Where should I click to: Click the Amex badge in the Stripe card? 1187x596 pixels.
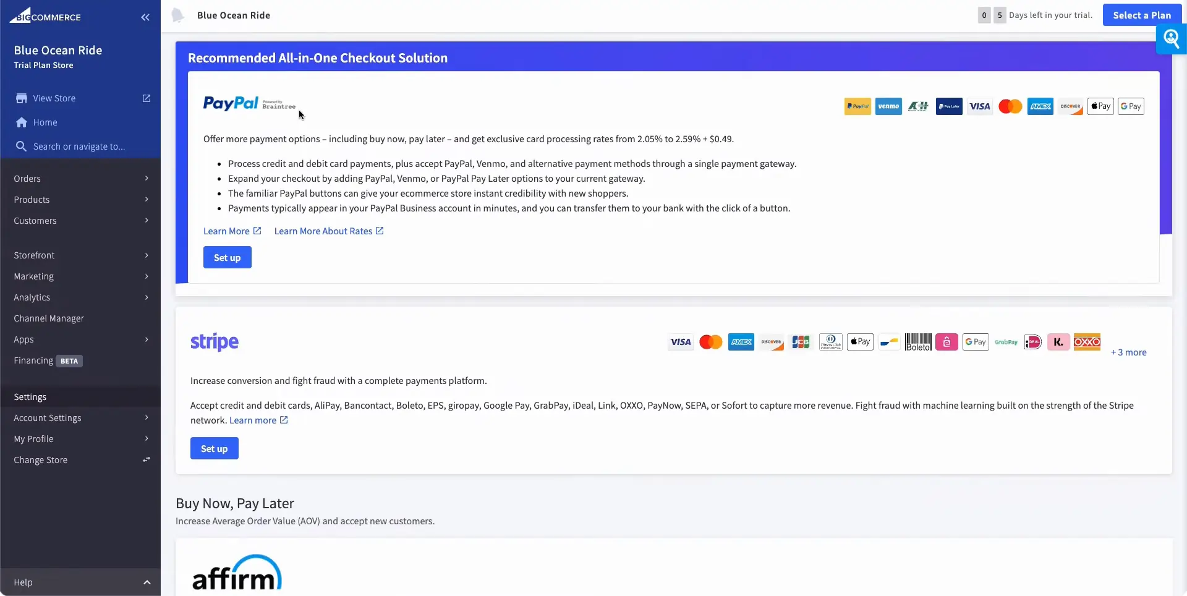point(741,342)
